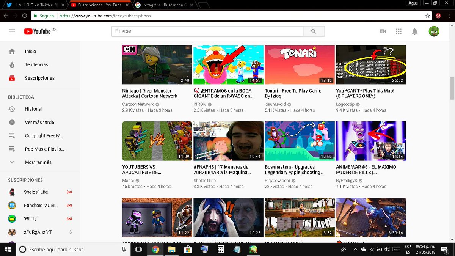Click the Inicio home icon
Screen dimensions: 455x256
pos(12,51)
